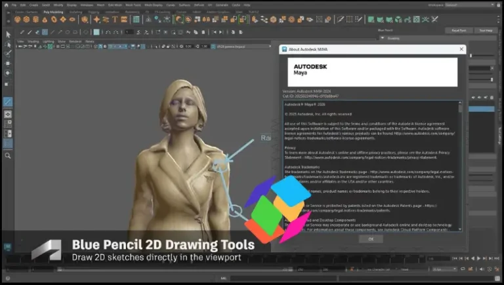The width and height of the screenshot is (504, 285).
Task: Click the Blue Pencil size input field
Action: [x=129, y=32]
